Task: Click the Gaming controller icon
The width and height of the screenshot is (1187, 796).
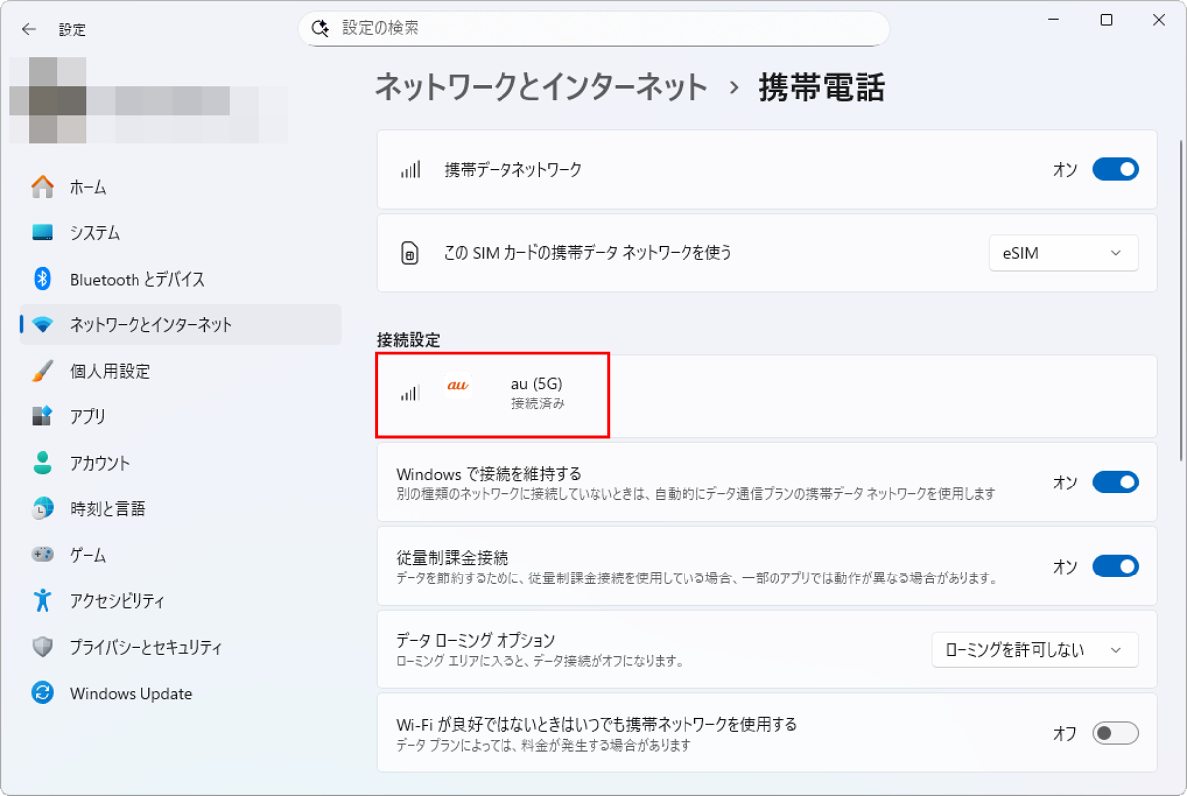Action: [x=43, y=555]
